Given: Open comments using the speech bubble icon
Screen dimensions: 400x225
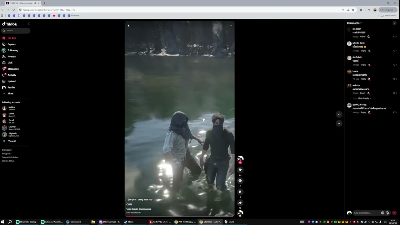Looking at the screenshot, I should (x=240, y=181).
